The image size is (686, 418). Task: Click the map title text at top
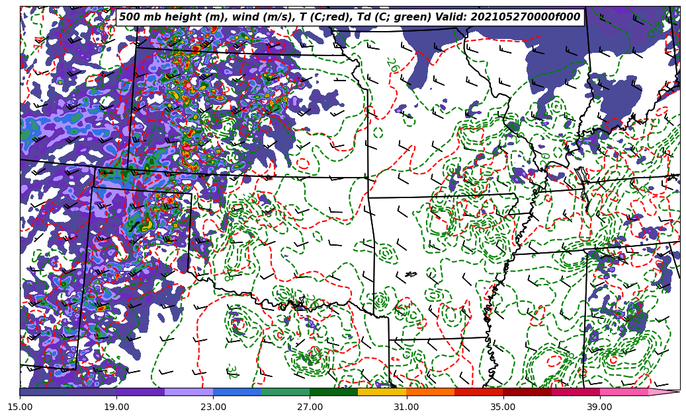(349, 17)
